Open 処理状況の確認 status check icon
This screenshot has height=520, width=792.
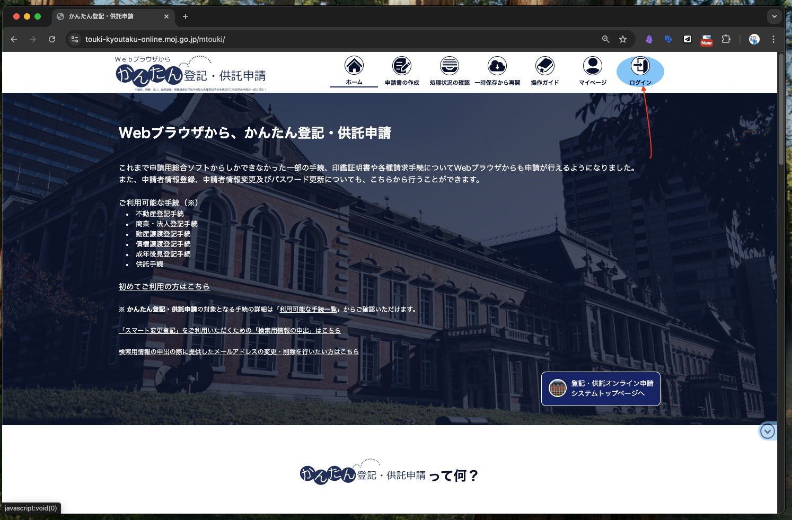[x=450, y=66]
